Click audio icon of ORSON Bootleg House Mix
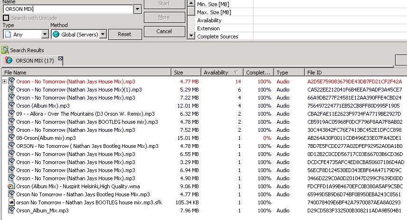407x220 pixels. coord(11,146)
